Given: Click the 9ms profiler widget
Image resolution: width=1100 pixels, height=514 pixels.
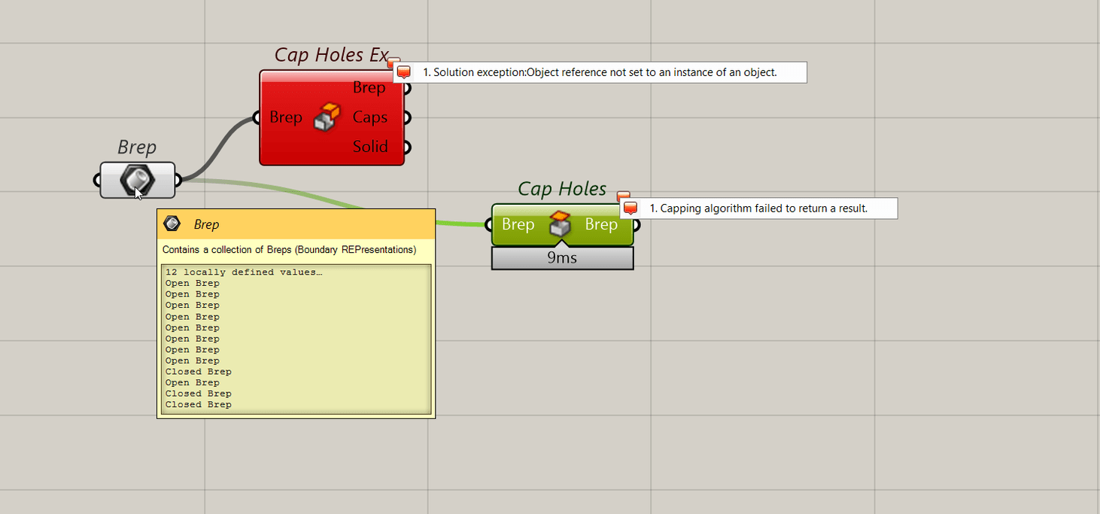Looking at the screenshot, I should click(x=563, y=258).
